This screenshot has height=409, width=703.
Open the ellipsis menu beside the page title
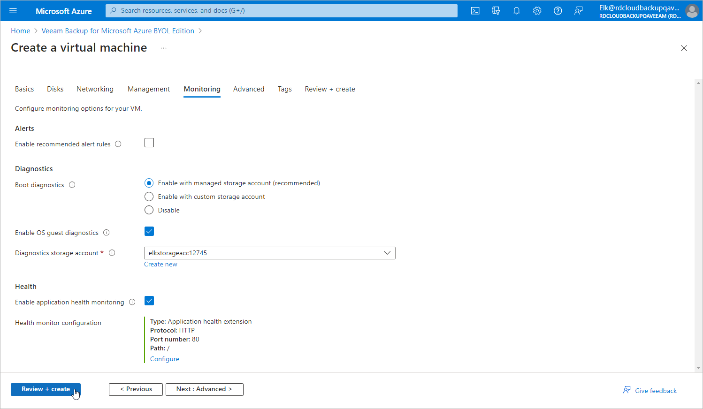[163, 48]
